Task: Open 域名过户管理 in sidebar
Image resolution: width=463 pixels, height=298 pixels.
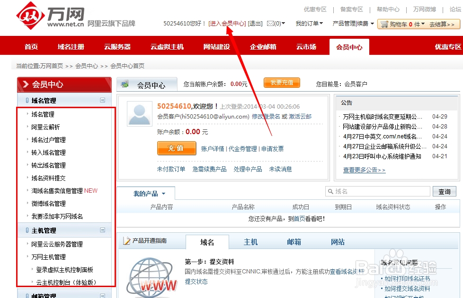Action: click(x=48, y=140)
